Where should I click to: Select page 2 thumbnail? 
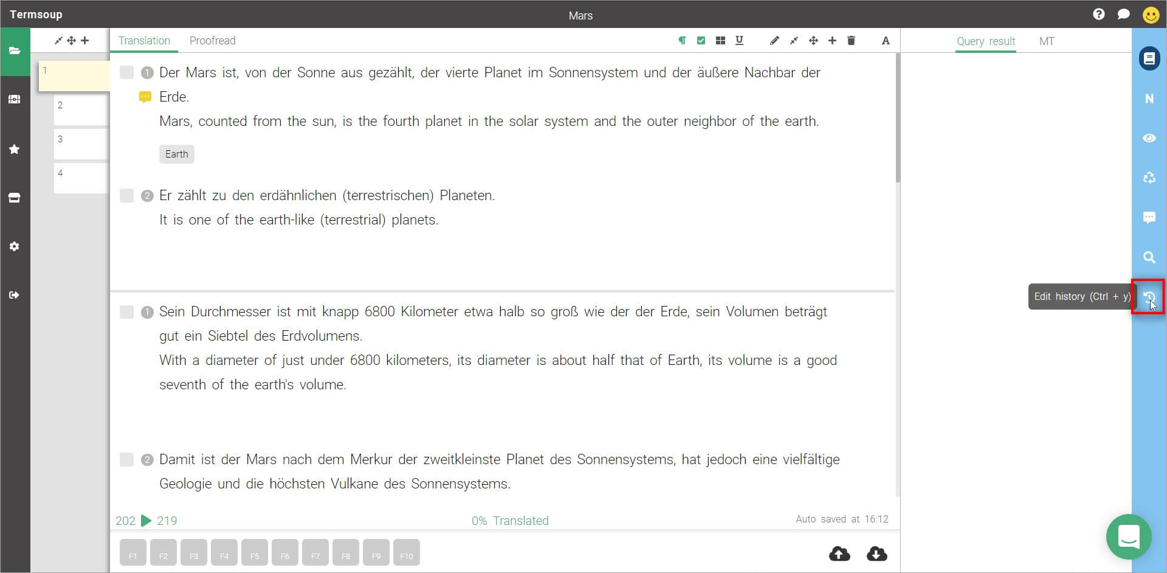81,110
